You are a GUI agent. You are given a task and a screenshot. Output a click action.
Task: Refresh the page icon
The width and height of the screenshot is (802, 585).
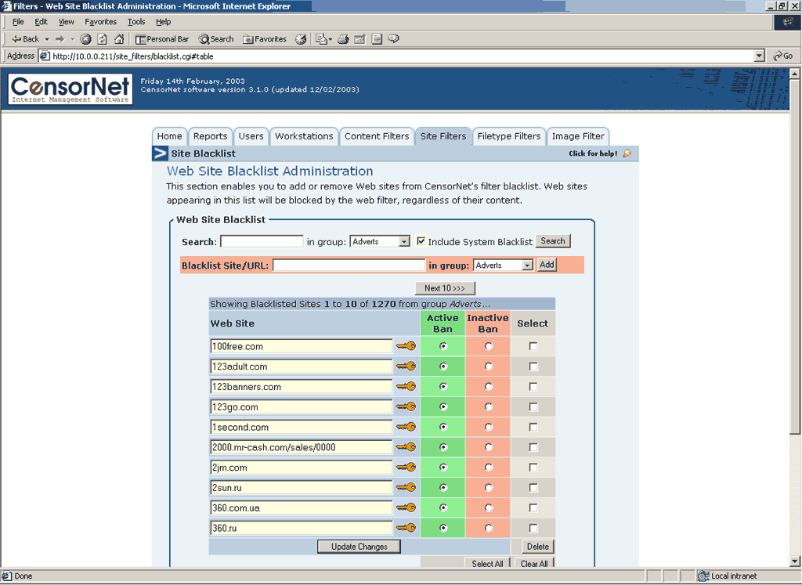coord(103,39)
